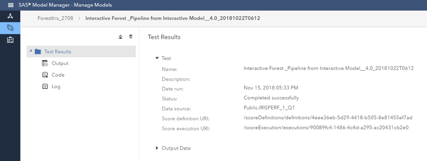The height and width of the screenshot is (161, 427).
Task: Click the Interactive Forest pipeline breadcrumb title
Action: coord(173,18)
